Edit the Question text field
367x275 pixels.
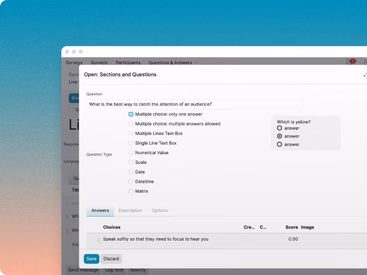tap(194, 105)
